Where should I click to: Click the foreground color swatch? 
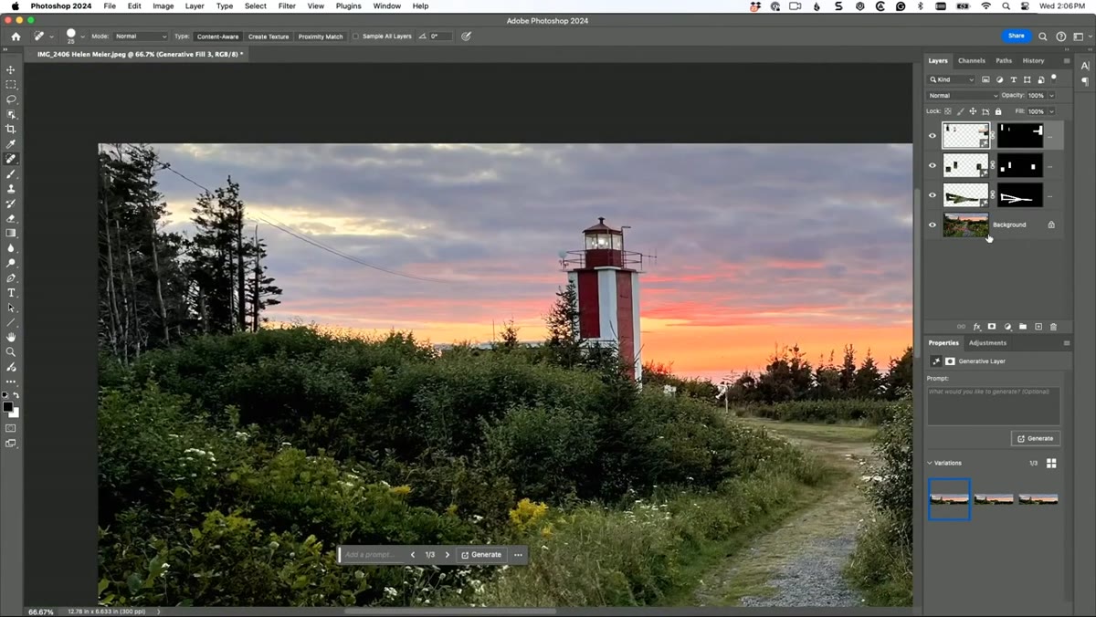pyautogui.click(x=8, y=407)
